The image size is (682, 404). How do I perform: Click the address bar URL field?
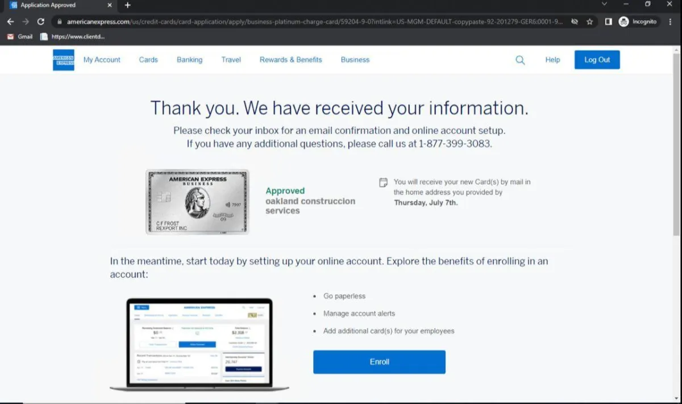[x=314, y=22]
